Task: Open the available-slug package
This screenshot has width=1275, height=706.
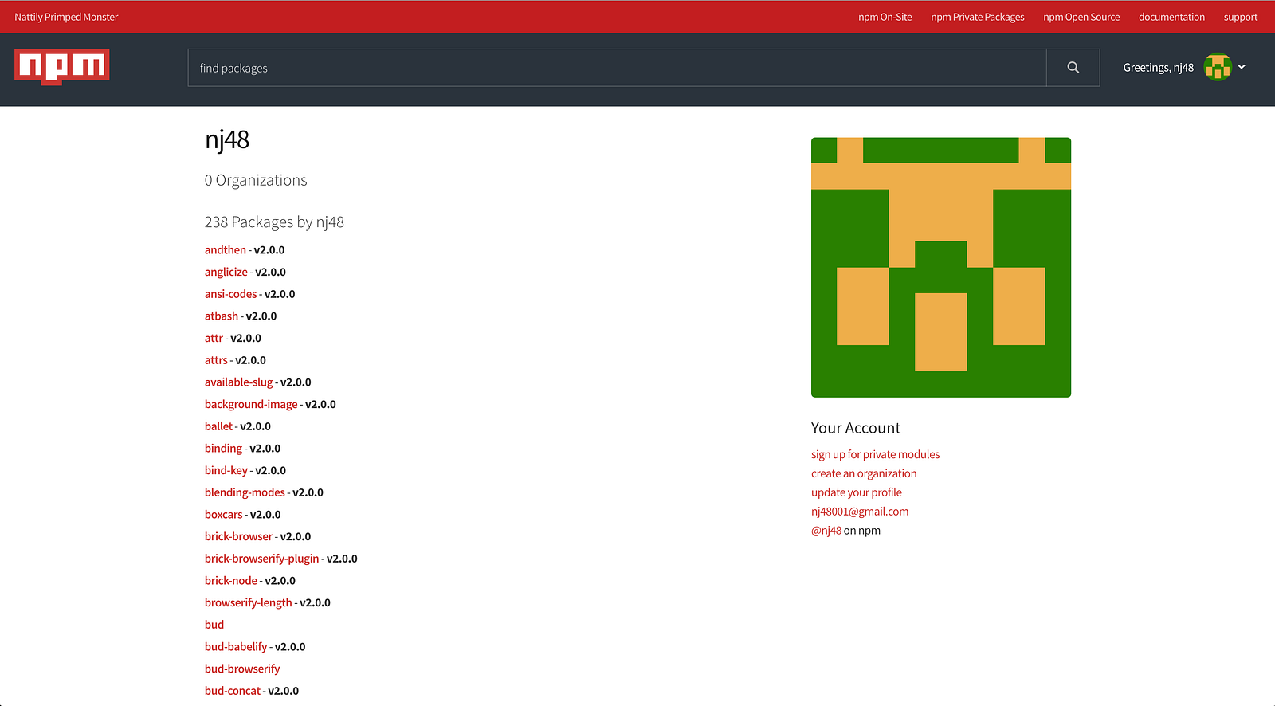Action: (239, 382)
